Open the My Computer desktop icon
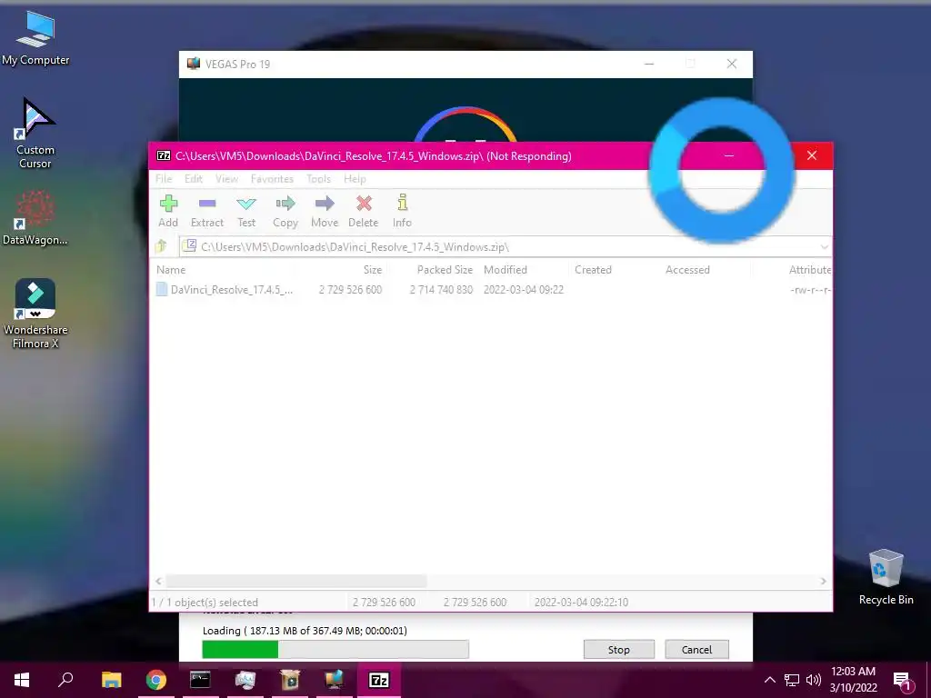 point(35,38)
